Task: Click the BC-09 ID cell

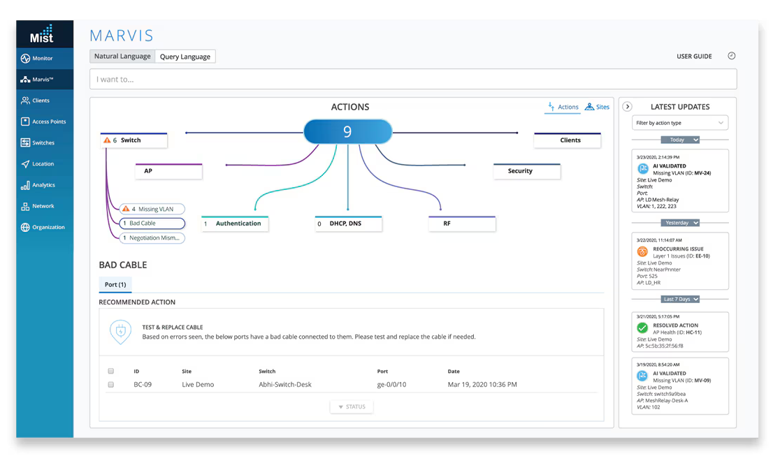Action: (143, 385)
